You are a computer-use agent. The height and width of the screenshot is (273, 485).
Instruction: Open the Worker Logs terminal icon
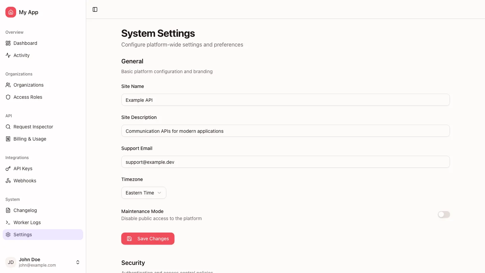coord(8,222)
